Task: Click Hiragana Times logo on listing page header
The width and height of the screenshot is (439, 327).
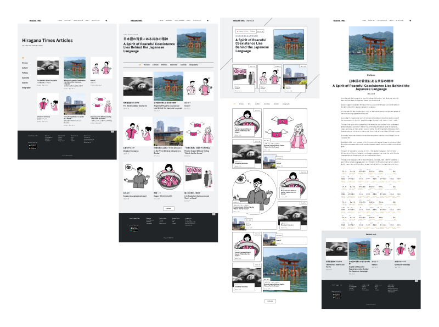Action: [137, 20]
